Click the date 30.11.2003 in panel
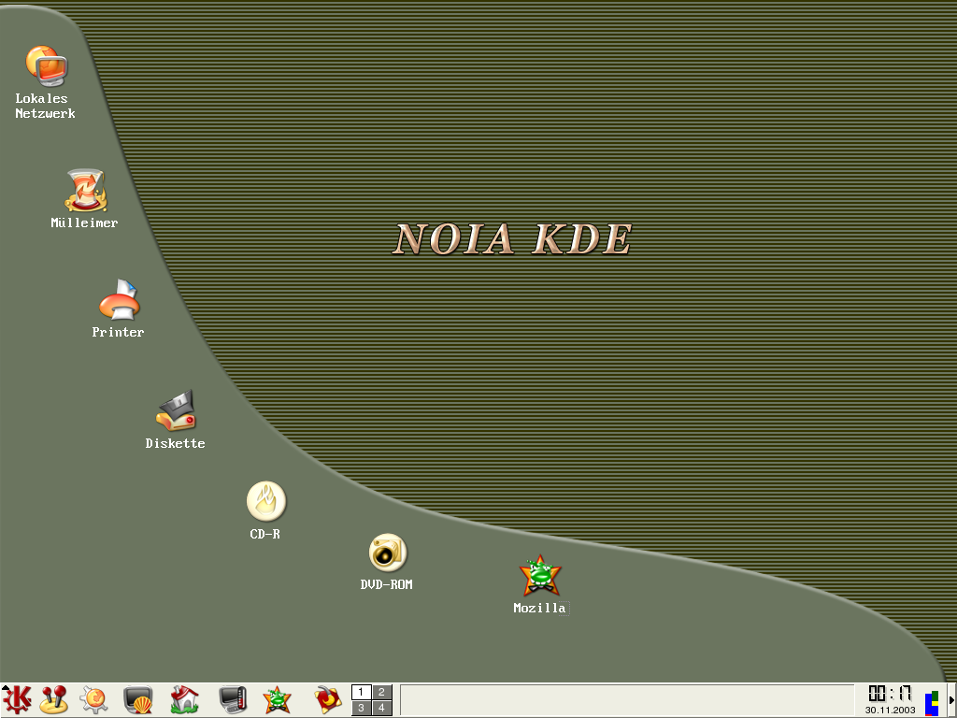957x718 pixels. coord(890,711)
